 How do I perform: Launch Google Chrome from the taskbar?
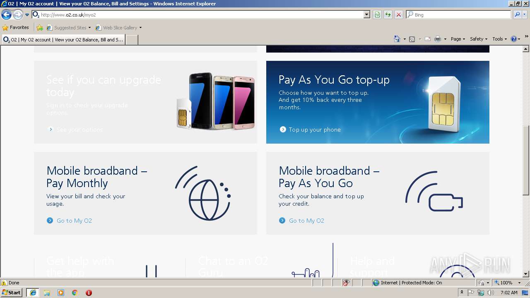point(75,293)
